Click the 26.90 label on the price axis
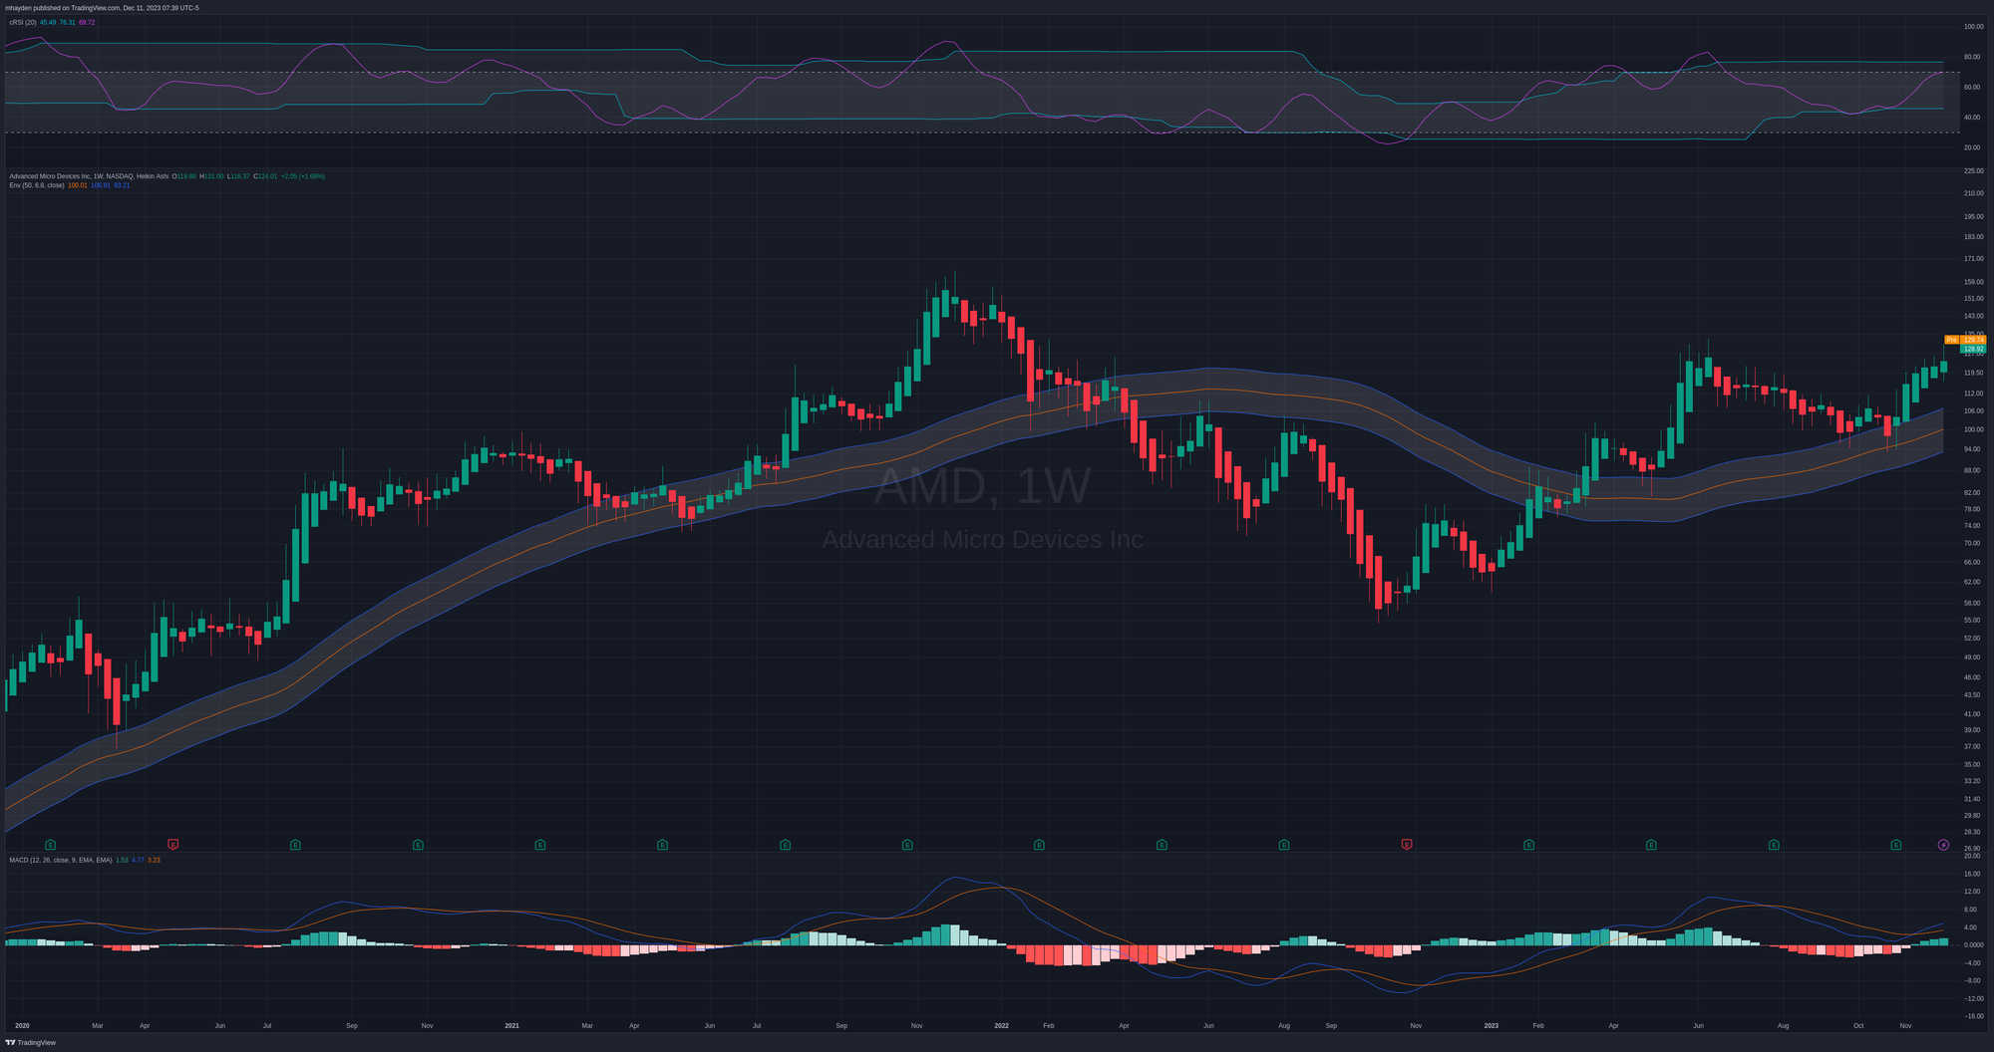Screen dimensions: 1994x1052 click(1973, 849)
